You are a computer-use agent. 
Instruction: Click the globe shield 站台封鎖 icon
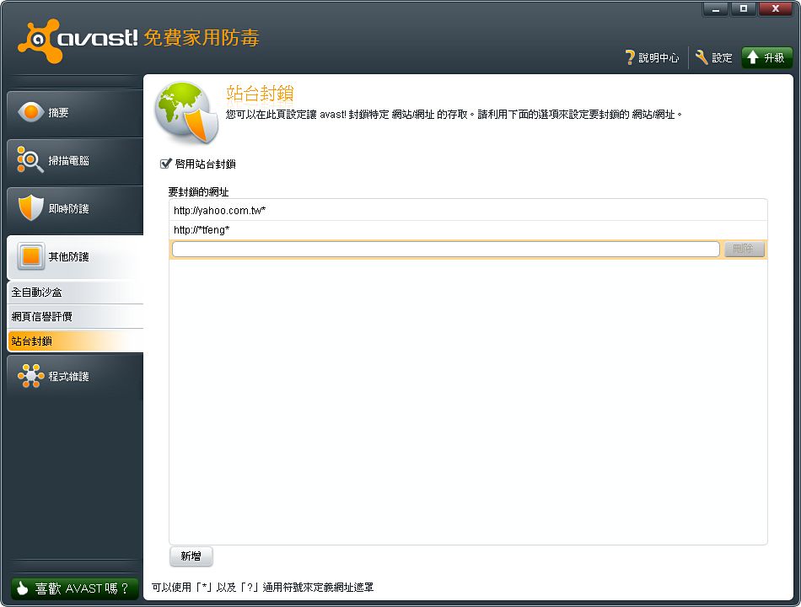point(186,113)
